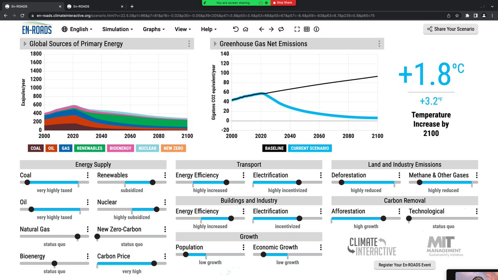Click the replay last change icon
The width and height of the screenshot is (498, 280).
coord(281,29)
